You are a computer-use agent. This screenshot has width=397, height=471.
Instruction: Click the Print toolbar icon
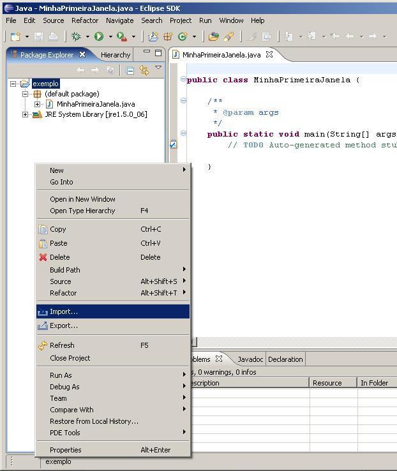53,36
